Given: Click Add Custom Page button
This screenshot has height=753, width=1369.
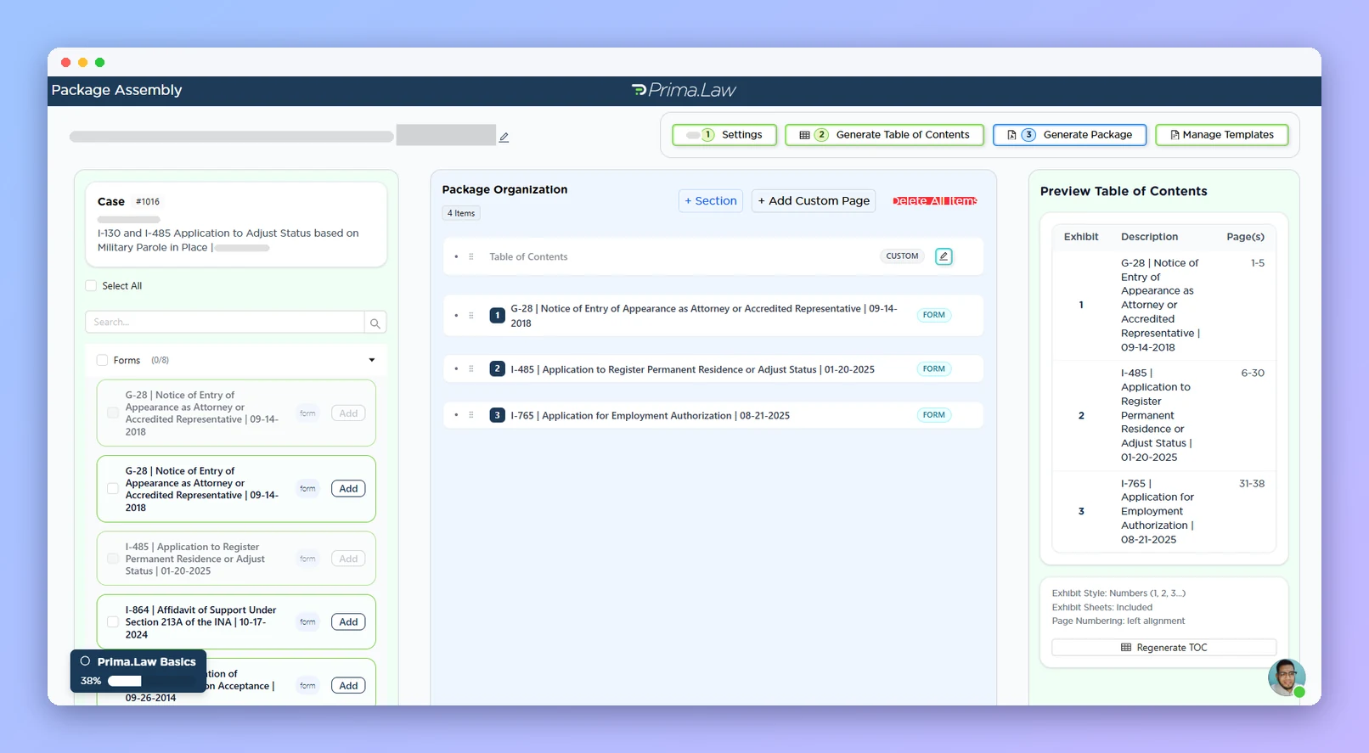Looking at the screenshot, I should [x=814, y=201].
